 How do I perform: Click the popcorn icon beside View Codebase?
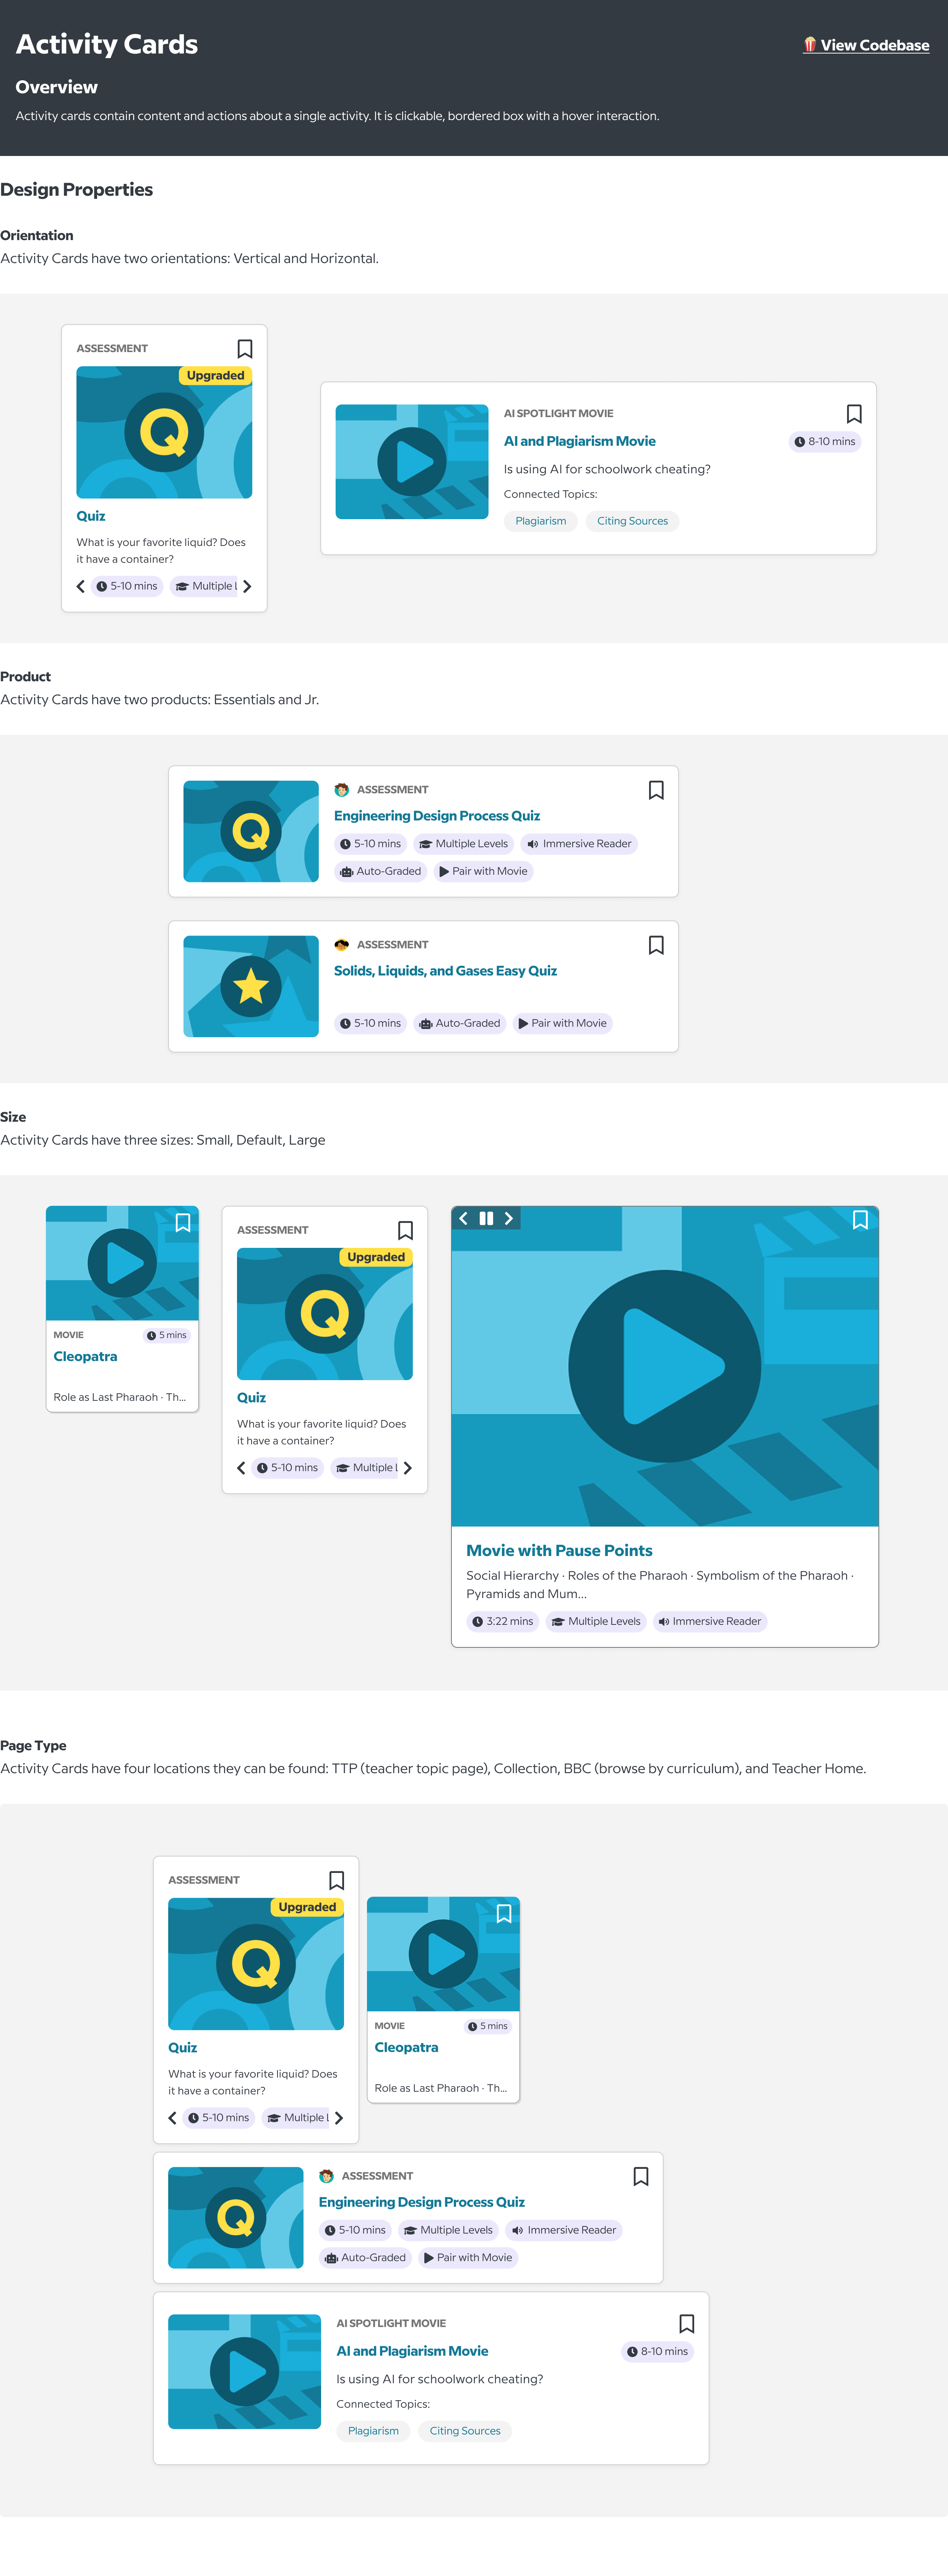coord(810,45)
